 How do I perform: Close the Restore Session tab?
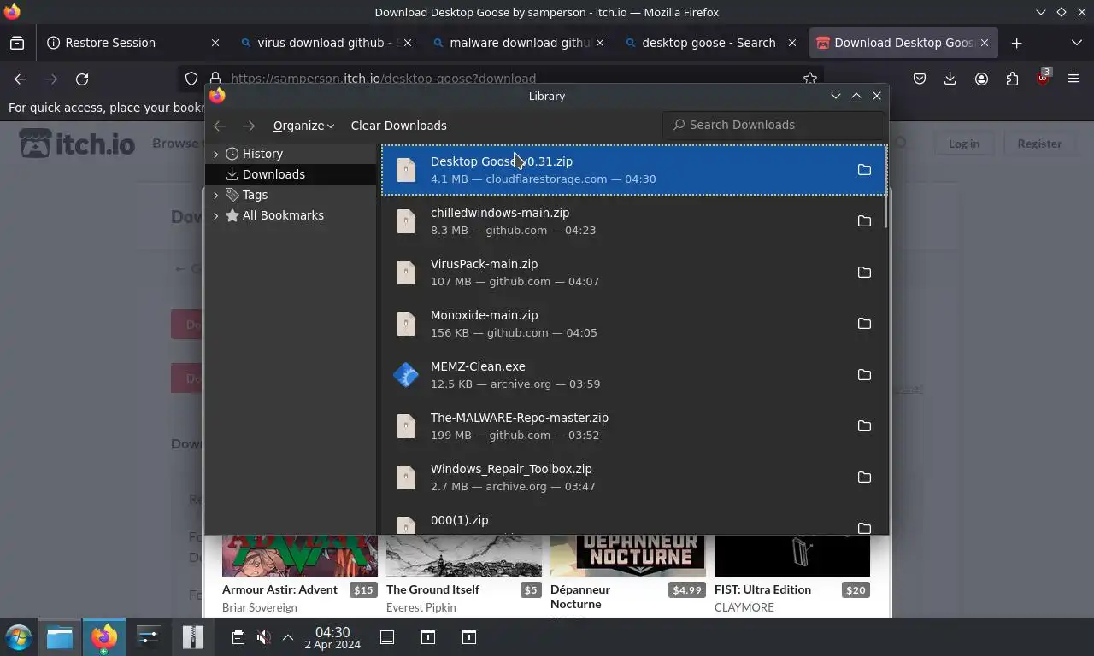[x=215, y=43]
